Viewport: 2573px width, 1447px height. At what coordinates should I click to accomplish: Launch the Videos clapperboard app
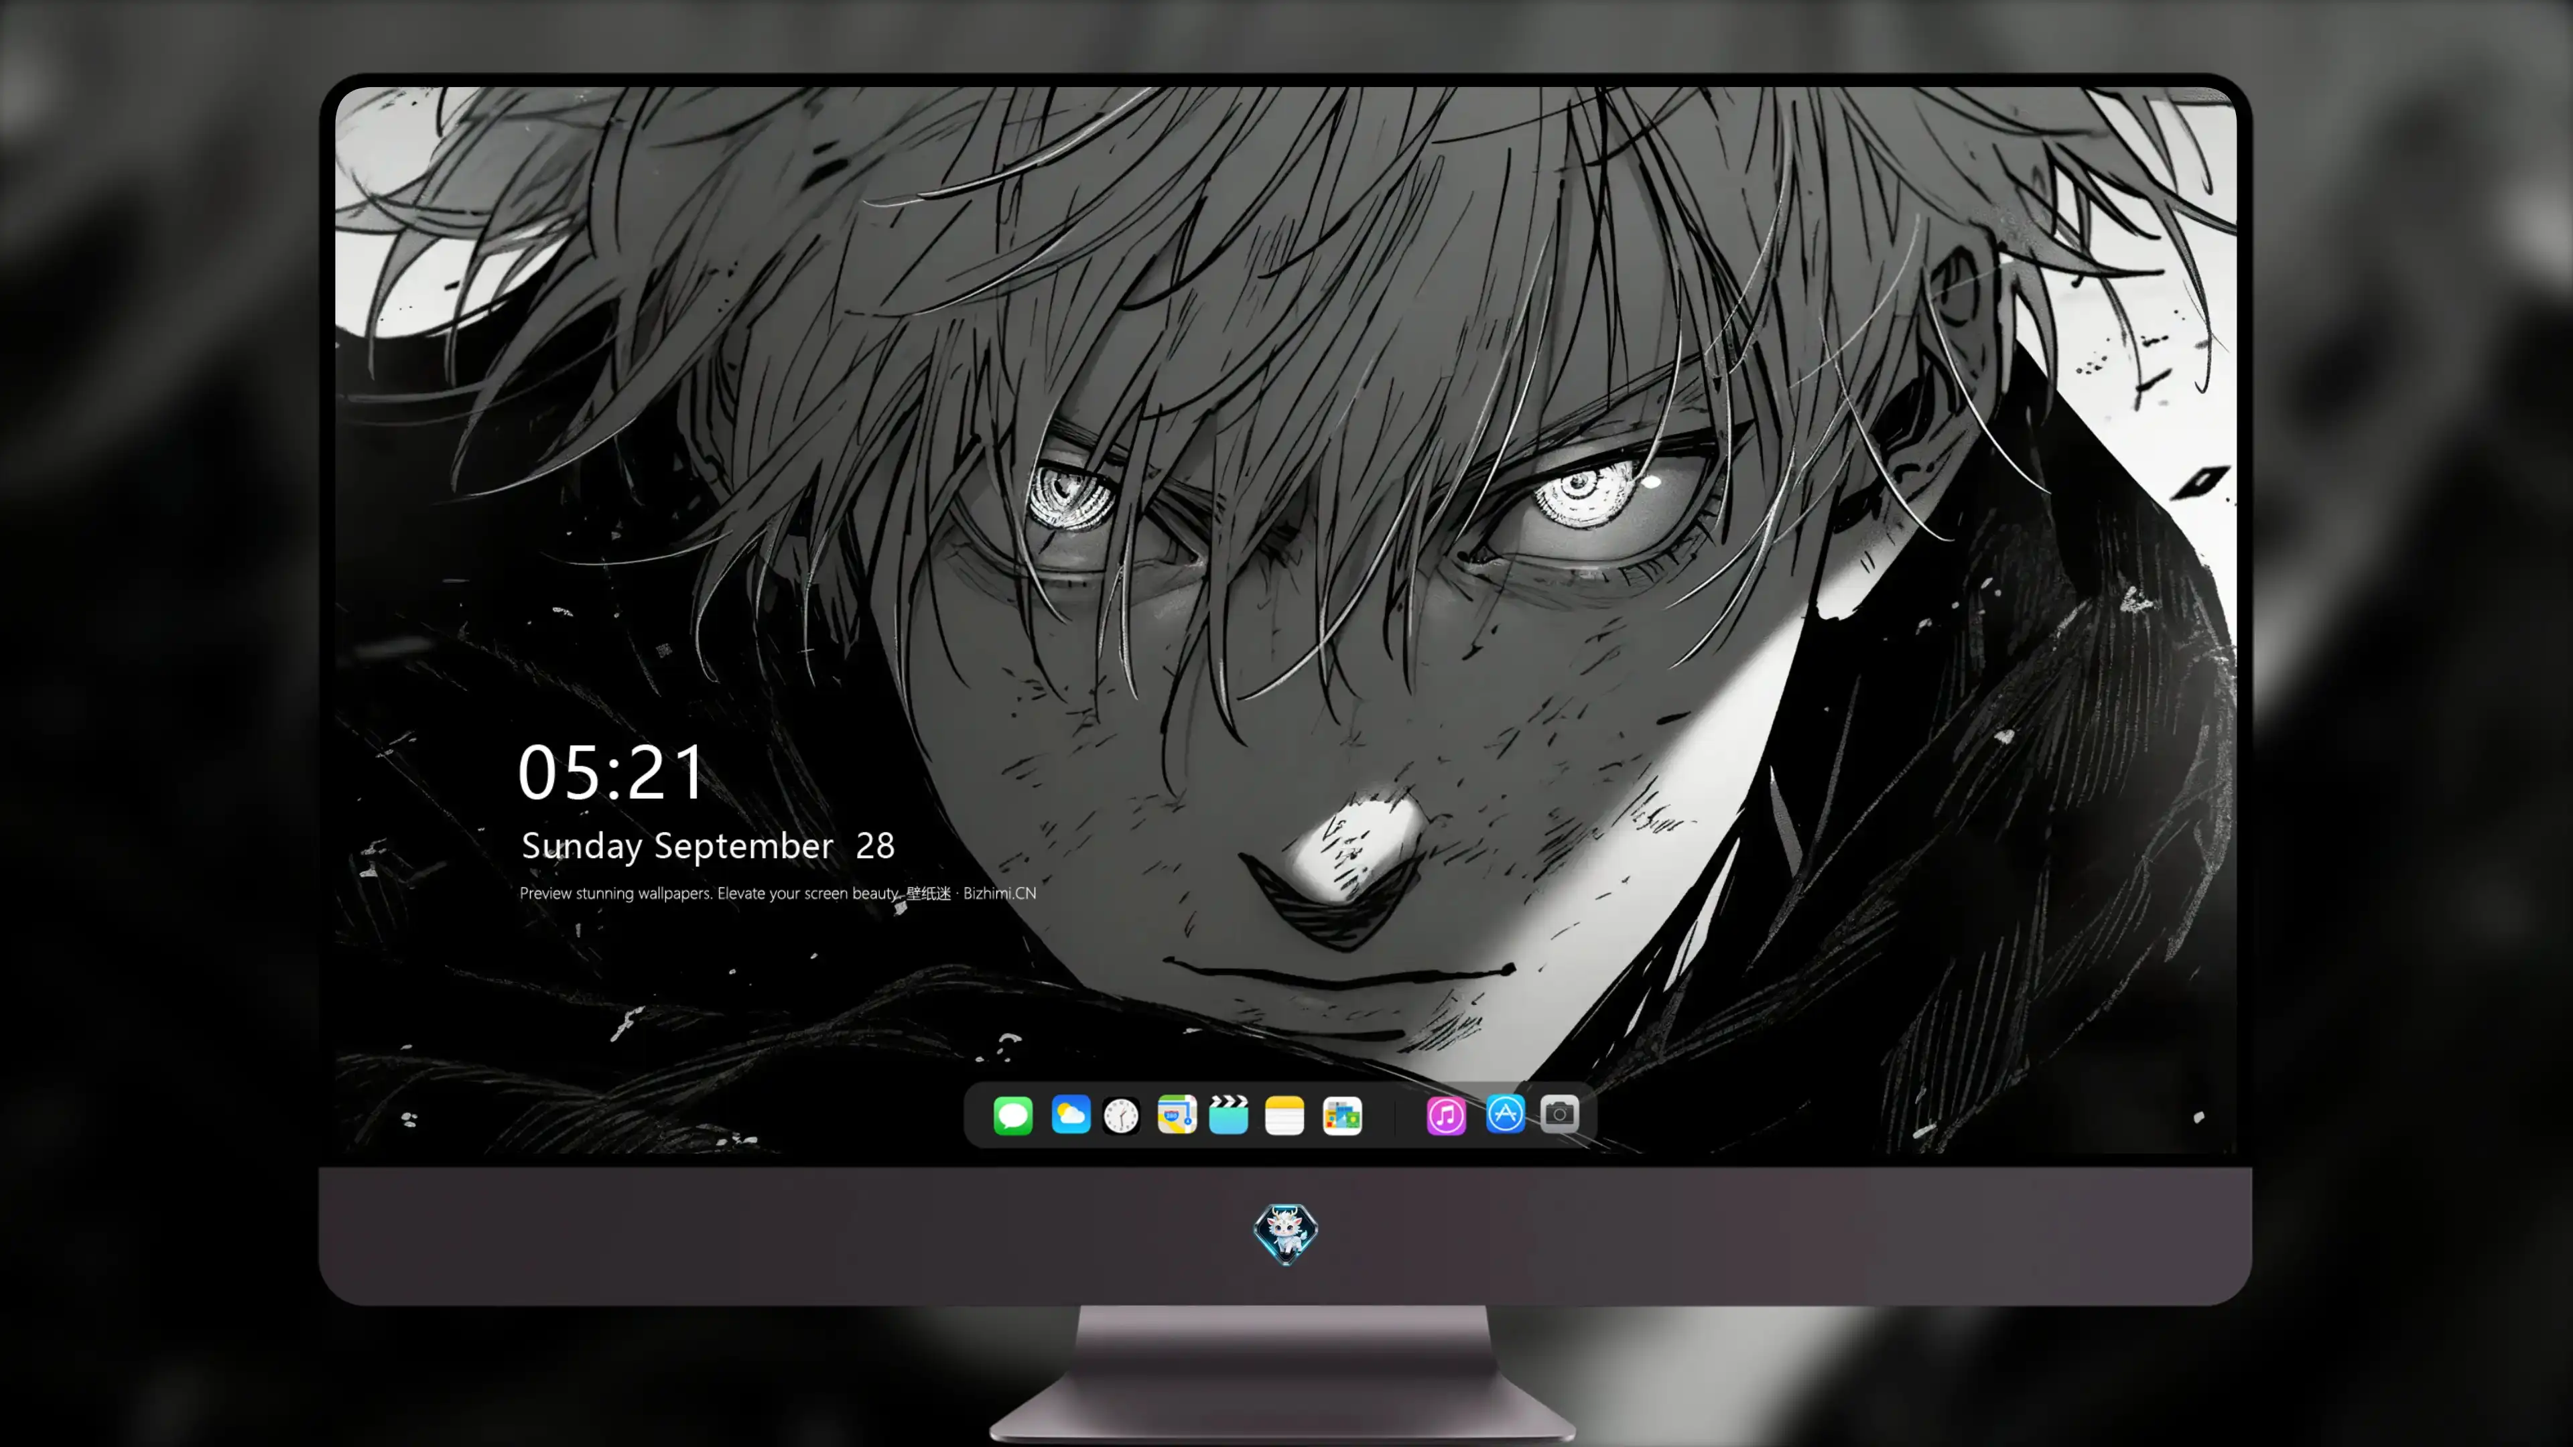click(x=1229, y=1115)
